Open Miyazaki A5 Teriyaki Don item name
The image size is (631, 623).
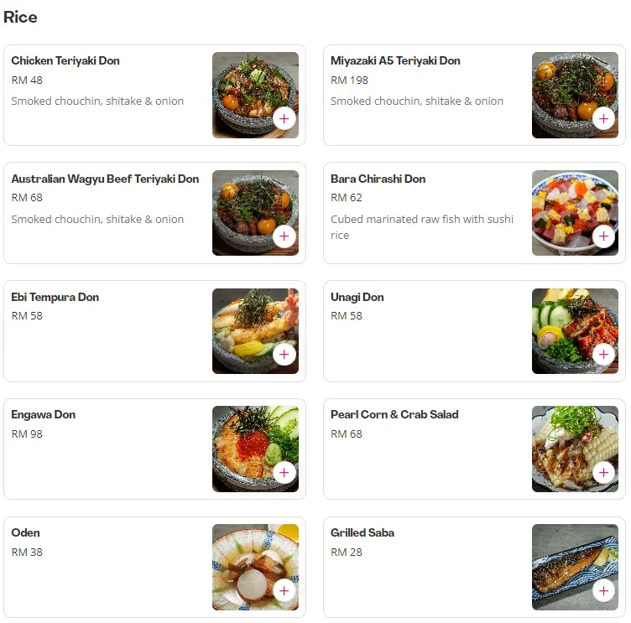[x=395, y=60]
